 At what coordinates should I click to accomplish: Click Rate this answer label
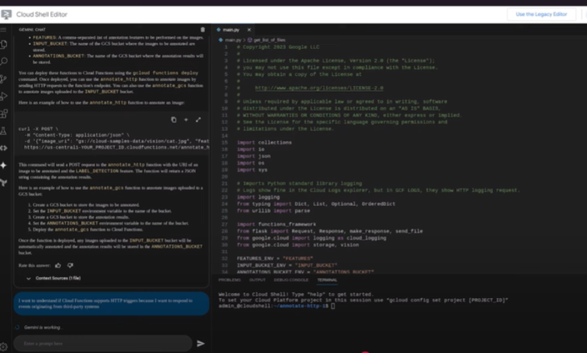point(34,265)
